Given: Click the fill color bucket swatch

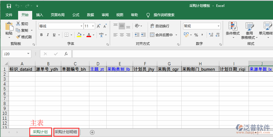Looking at the screenshot, I should tap(79, 35).
